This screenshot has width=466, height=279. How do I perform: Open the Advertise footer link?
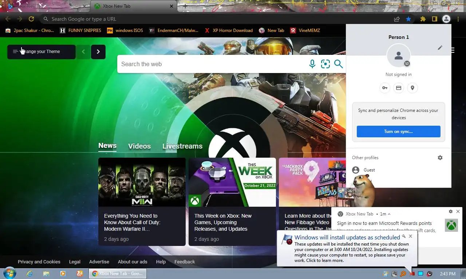coord(99,262)
